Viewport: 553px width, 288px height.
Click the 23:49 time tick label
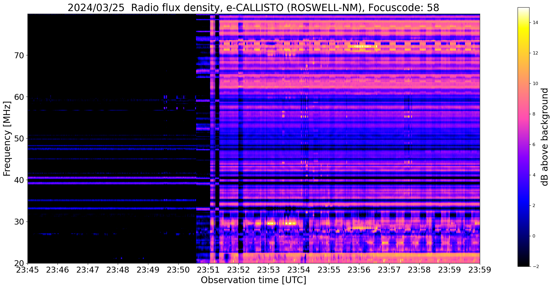pyautogui.click(x=148, y=269)
